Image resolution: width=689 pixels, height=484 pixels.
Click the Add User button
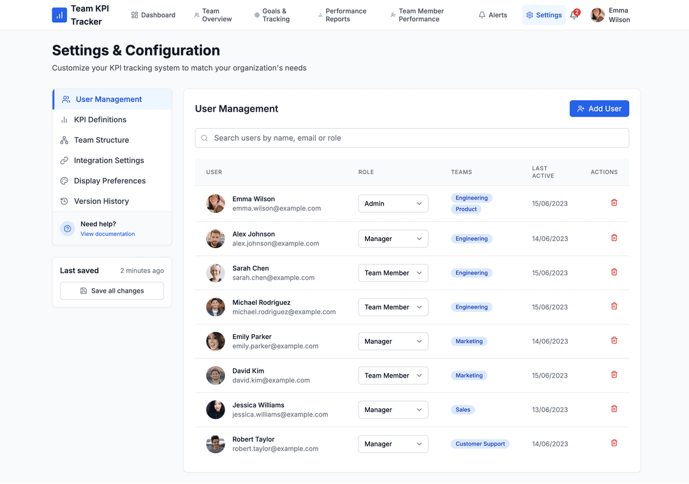[599, 109]
